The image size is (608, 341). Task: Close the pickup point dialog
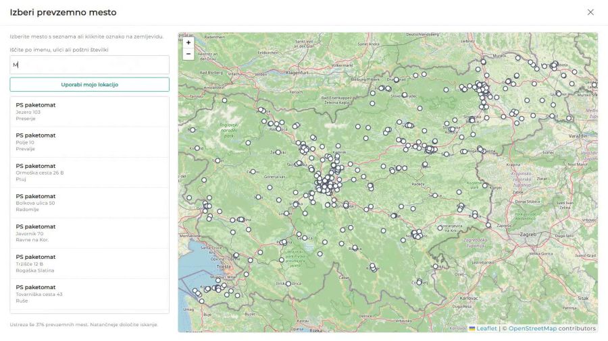tap(590, 12)
